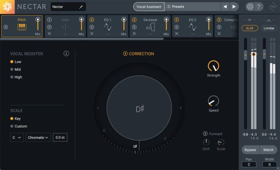Image resolution: width=280 pixels, height=170 pixels.
Task: Click the output gain fader handle
Action: [264, 54]
